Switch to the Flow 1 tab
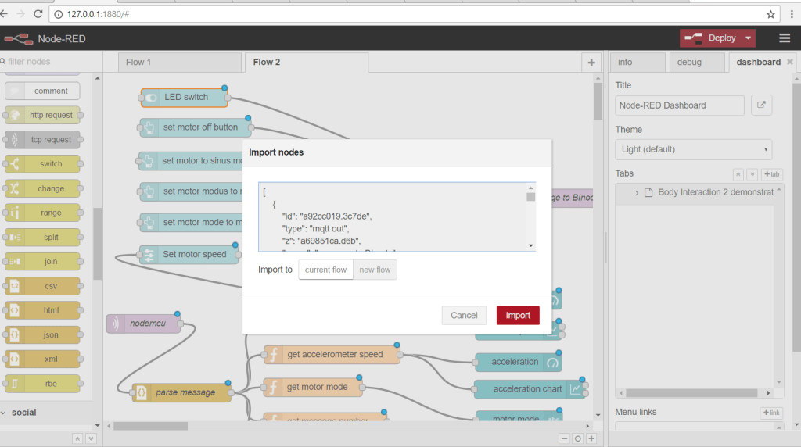Screen dimensions: 801x447 [139, 63]
